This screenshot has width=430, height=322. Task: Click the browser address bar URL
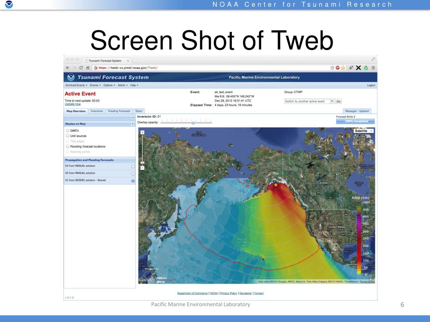[x=128, y=68]
